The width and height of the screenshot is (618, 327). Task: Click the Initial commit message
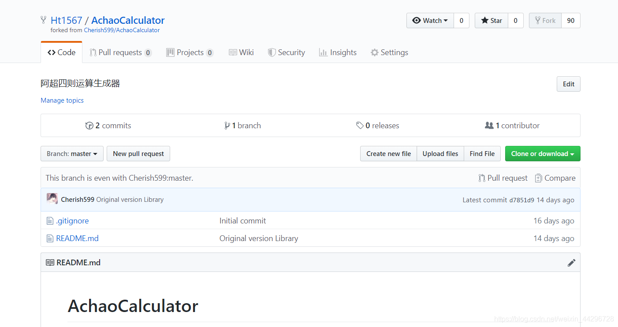[243, 221]
